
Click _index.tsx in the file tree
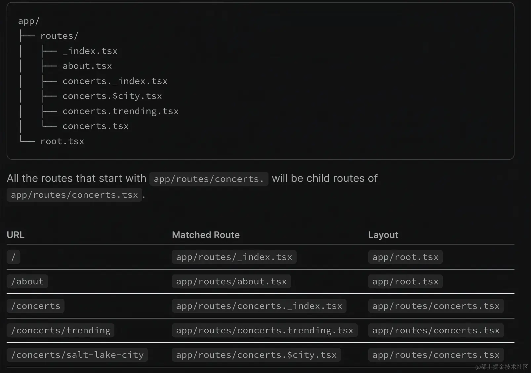[x=90, y=51]
